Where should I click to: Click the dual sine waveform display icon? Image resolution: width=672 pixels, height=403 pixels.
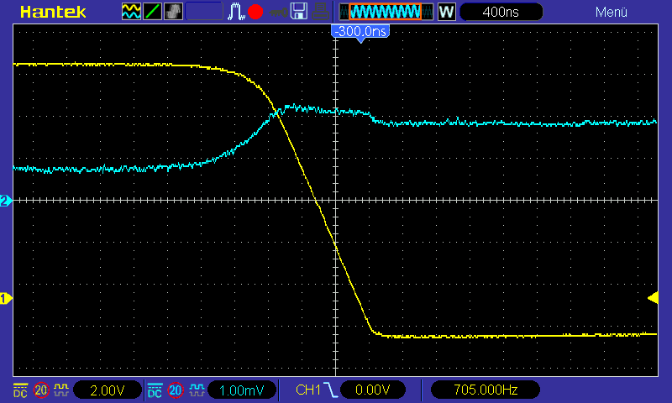pos(131,12)
